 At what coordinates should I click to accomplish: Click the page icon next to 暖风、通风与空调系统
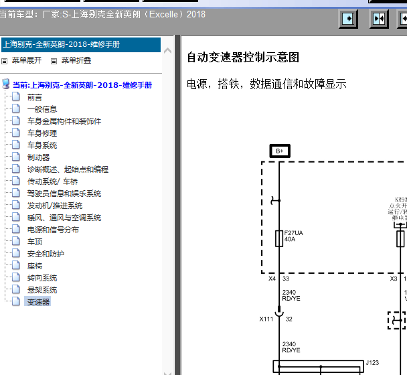pos(16,216)
